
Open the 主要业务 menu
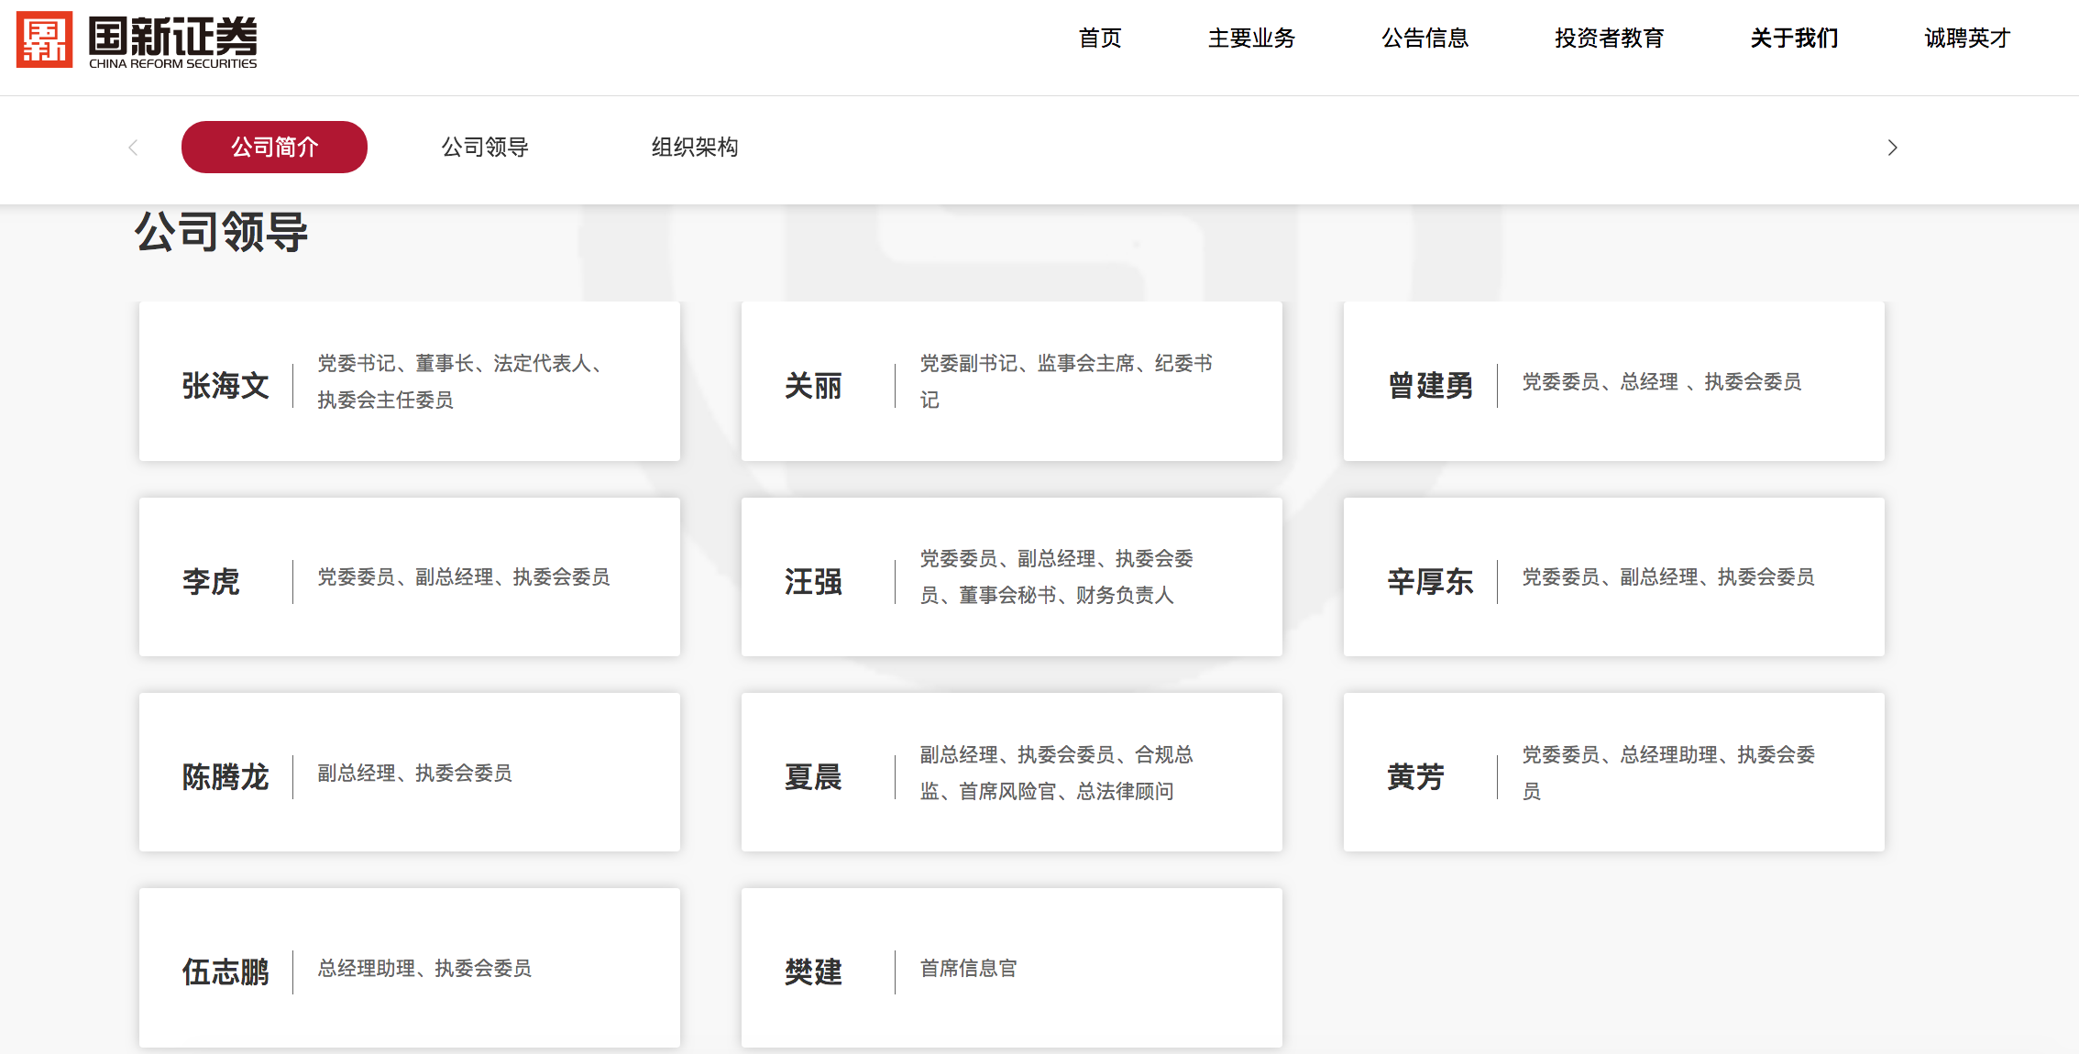pyautogui.click(x=1251, y=38)
